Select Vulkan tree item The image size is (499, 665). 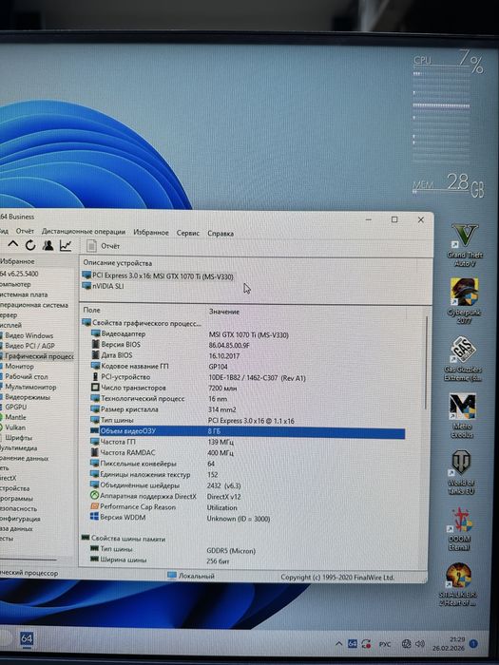[12, 427]
